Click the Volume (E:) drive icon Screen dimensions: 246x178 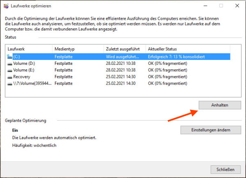click(10, 70)
